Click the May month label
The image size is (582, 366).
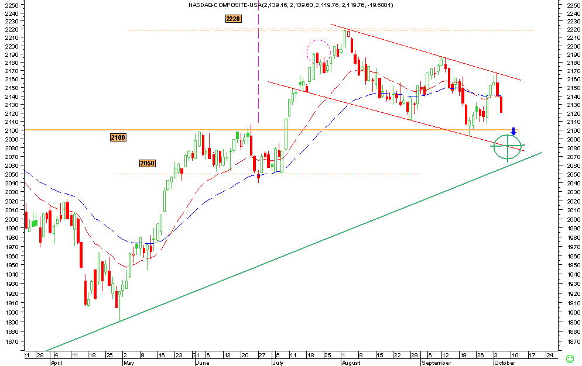[x=128, y=362]
